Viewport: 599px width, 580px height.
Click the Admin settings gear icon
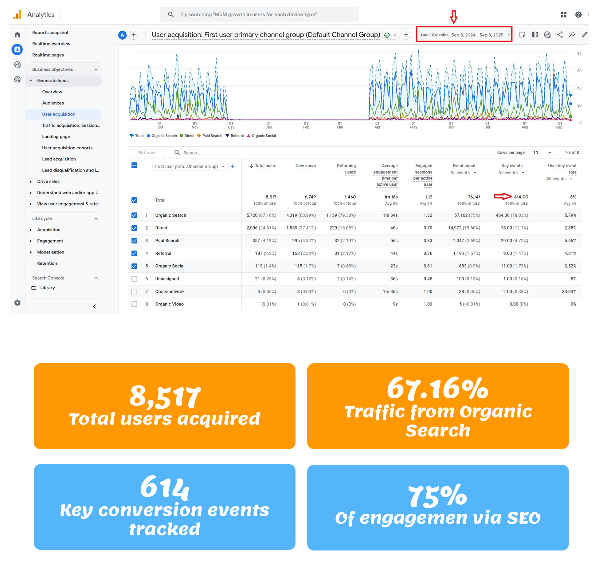[x=18, y=302]
